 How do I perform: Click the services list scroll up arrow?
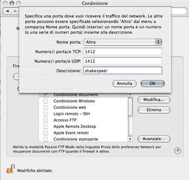(130, 94)
